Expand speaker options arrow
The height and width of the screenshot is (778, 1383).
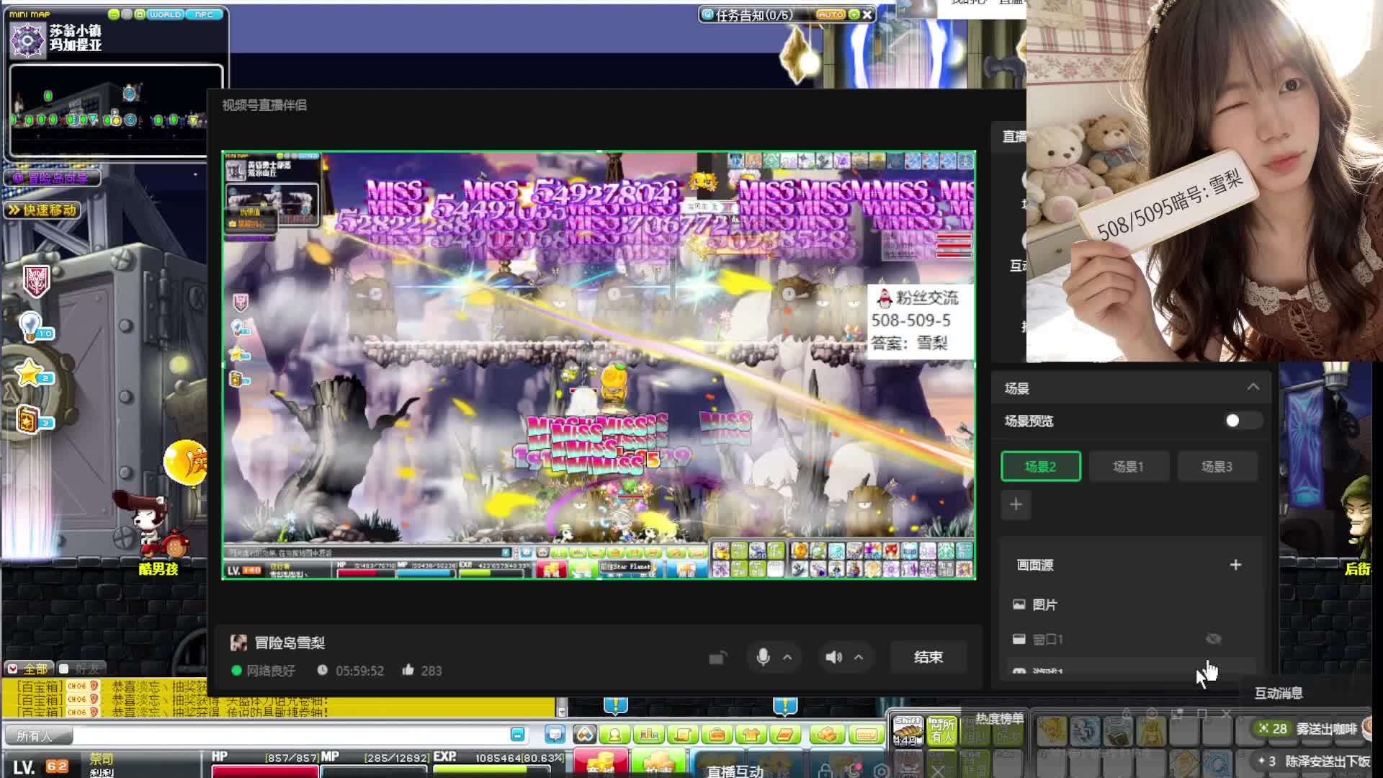pyautogui.click(x=859, y=657)
